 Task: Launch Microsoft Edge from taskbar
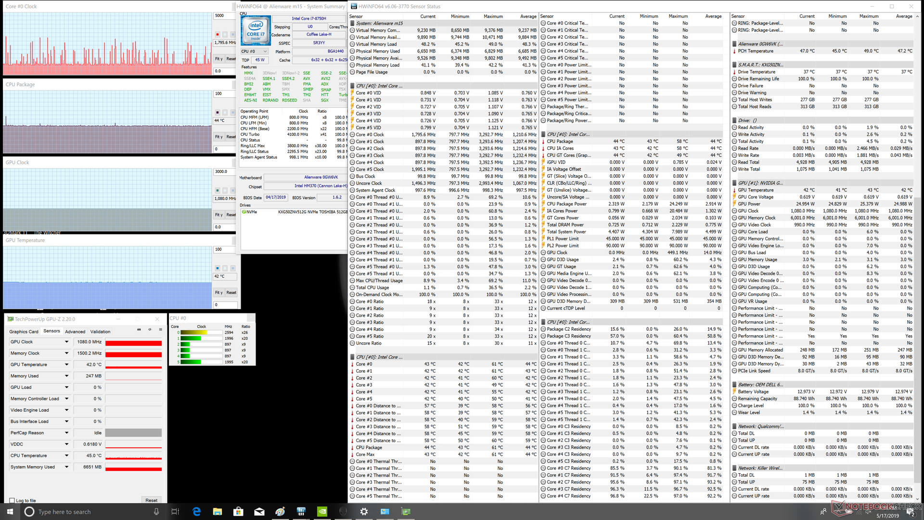[196, 511]
